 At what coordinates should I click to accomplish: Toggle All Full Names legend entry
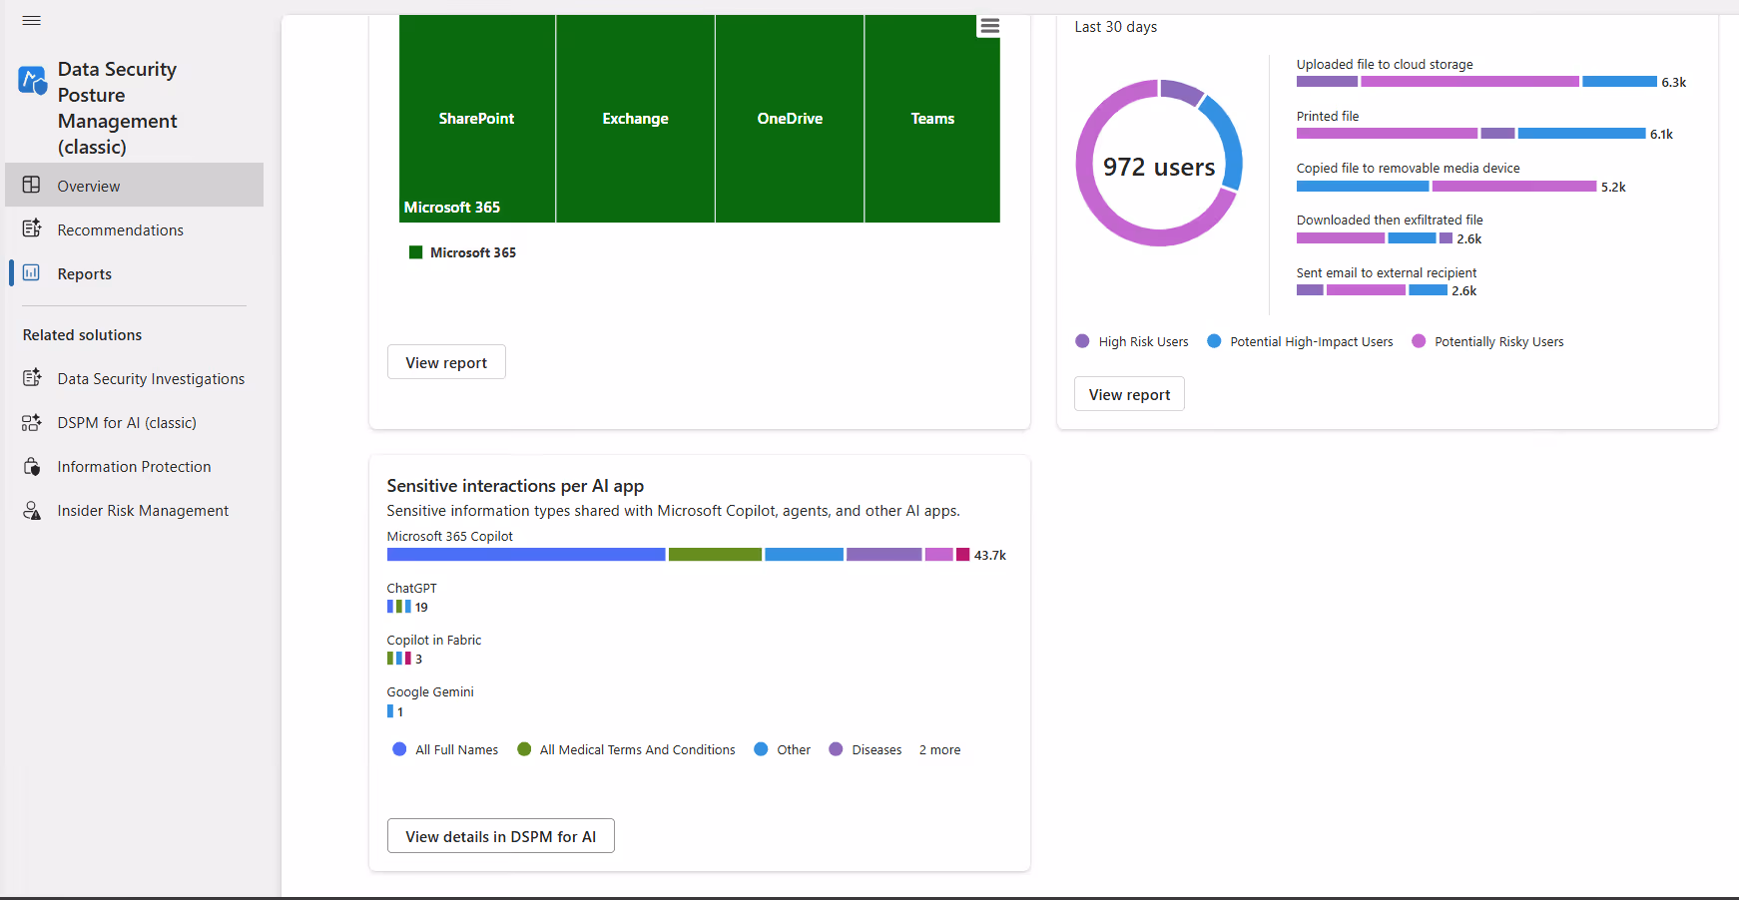(x=445, y=749)
